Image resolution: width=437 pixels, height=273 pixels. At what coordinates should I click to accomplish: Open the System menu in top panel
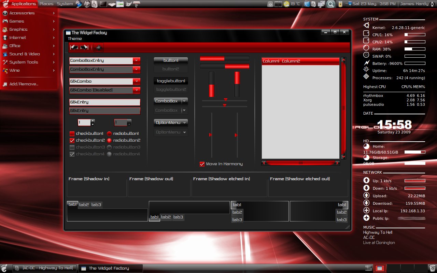point(65,4)
